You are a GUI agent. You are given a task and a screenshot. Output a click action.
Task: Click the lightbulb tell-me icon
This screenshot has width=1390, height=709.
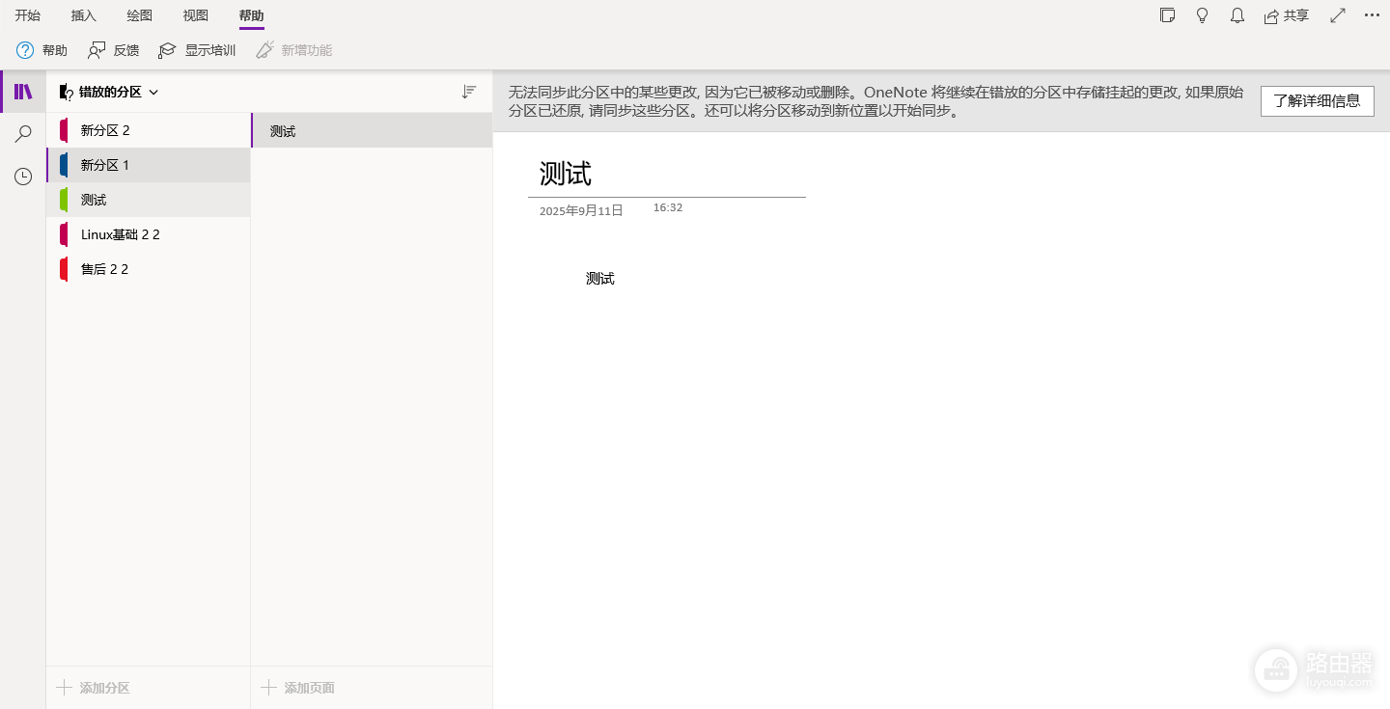(1202, 15)
